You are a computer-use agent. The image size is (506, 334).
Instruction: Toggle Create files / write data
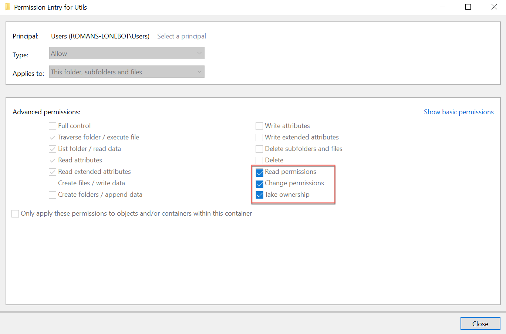(53, 183)
